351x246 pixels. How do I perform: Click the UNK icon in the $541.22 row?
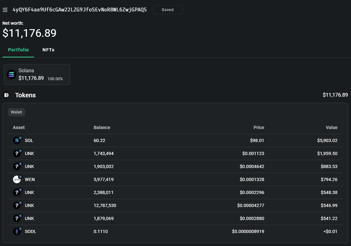point(17,218)
